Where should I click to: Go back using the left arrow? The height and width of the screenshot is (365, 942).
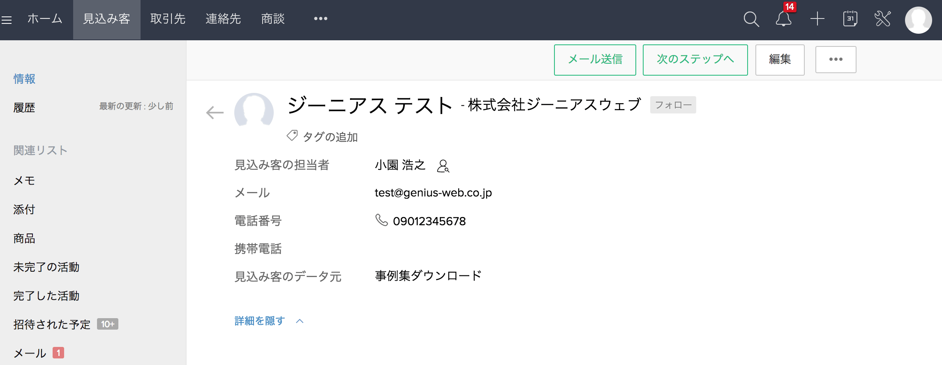tap(215, 112)
